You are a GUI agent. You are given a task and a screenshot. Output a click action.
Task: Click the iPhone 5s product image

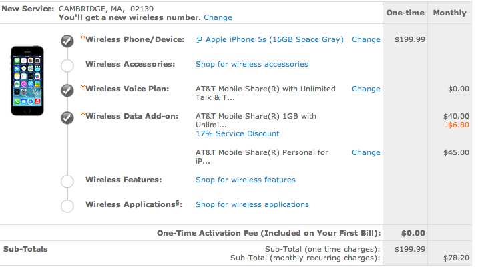27,81
